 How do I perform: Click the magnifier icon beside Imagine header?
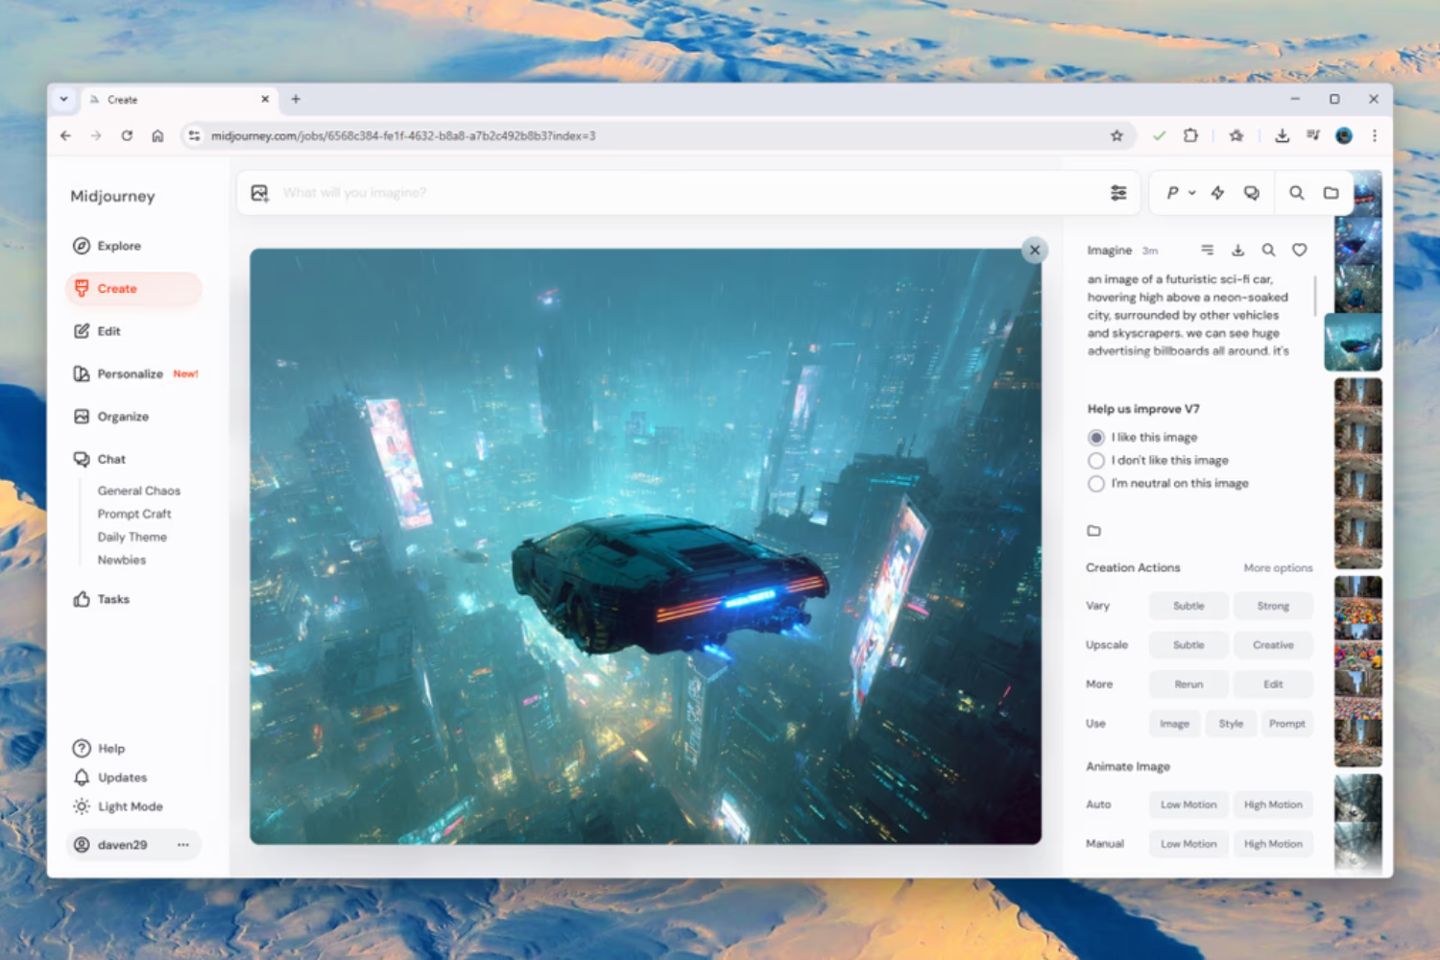(x=1268, y=251)
